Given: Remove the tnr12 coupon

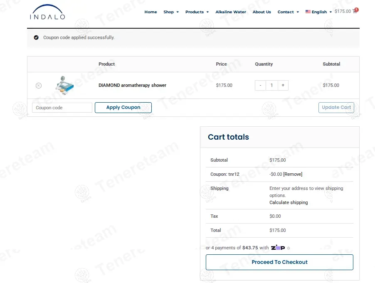Looking at the screenshot, I should pos(293,174).
